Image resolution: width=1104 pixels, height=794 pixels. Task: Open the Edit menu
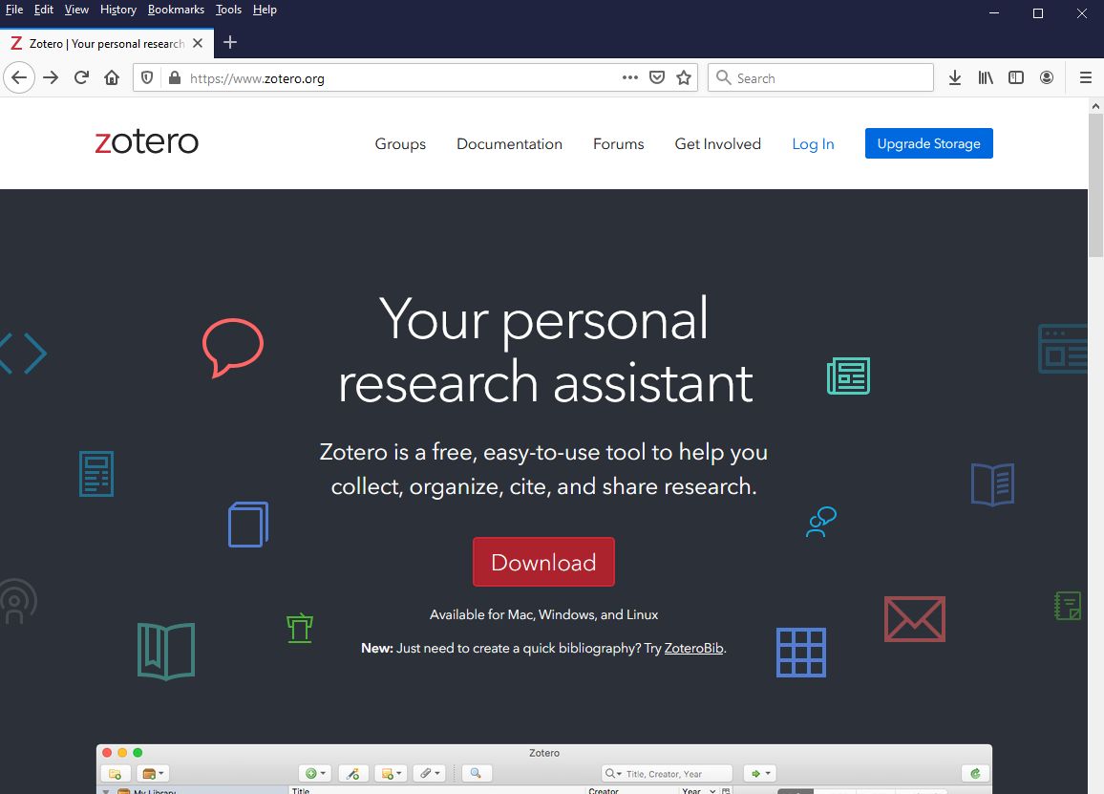pyautogui.click(x=44, y=10)
